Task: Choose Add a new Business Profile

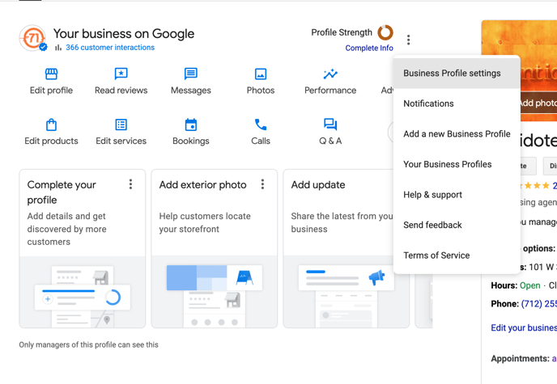Action: [x=457, y=134]
